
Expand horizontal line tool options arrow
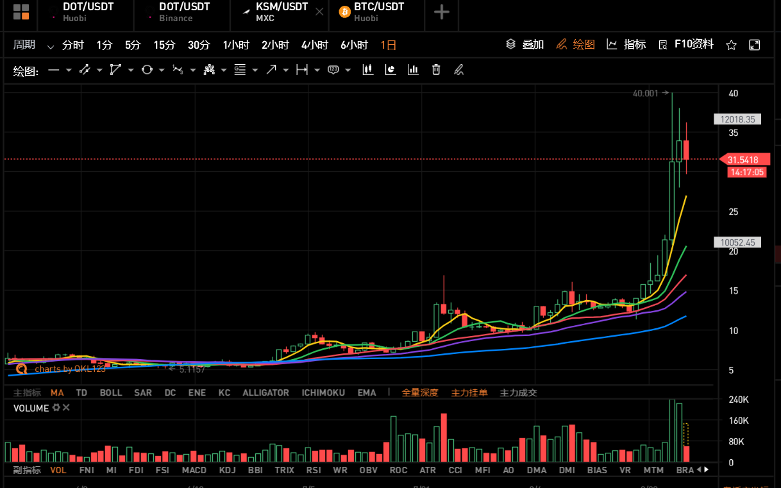[x=69, y=71]
